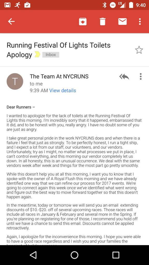Viewport: 149px width, 265px height.
Task: Tap the Gmail notification icon in status bar
Action: tap(7, 5)
